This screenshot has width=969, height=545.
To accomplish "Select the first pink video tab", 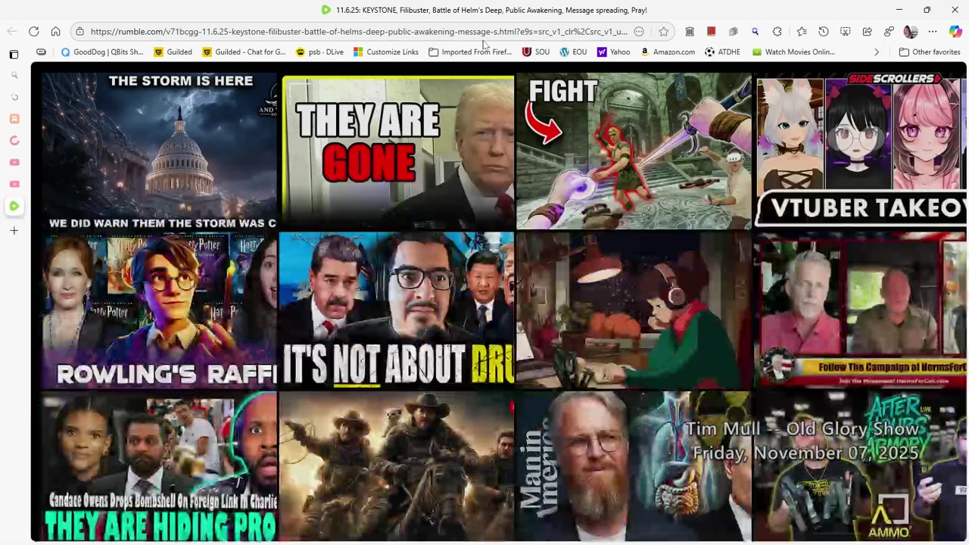I will pos(14,162).
